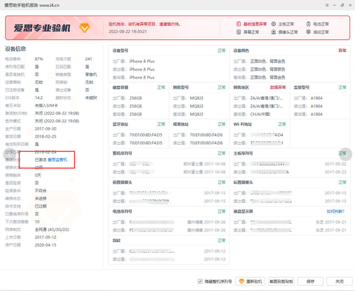Viewport: 355px width, 291px height.
Task: Restore the report window size
Action: click(342, 5)
